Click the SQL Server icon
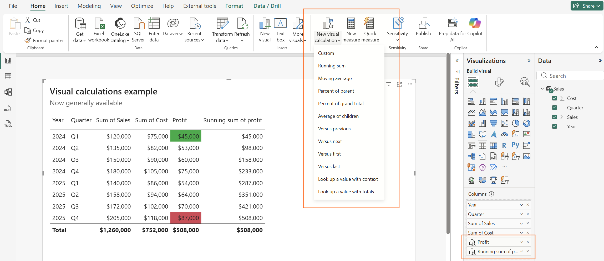604x261 pixels. tap(139, 24)
